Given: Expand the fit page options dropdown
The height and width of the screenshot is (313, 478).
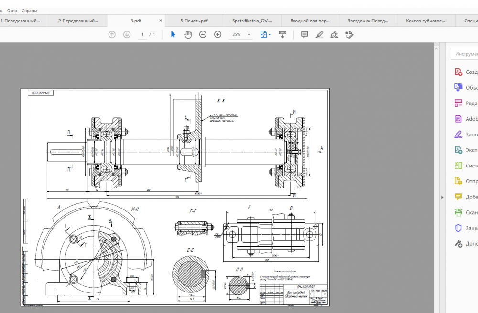Looking at the screenshot, I should tap(270, 35).
